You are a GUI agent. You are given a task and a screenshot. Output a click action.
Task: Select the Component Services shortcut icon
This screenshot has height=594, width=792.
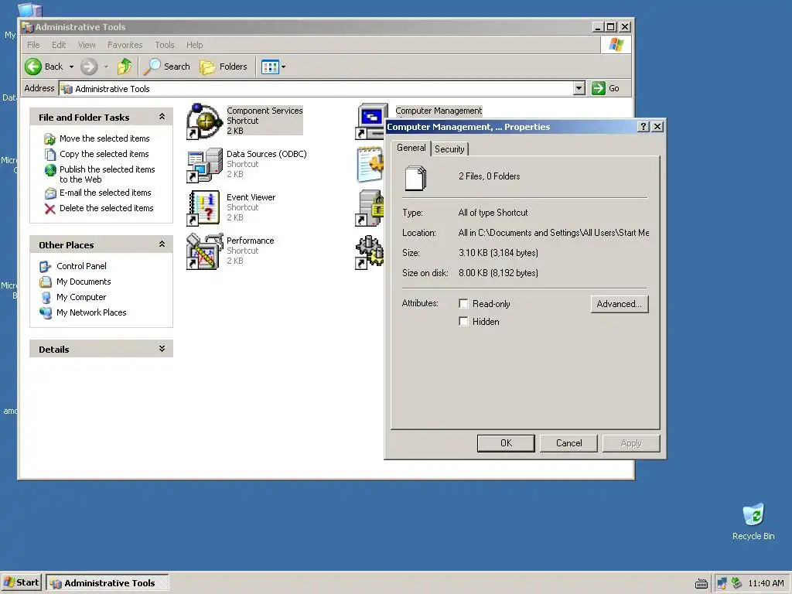pyautogui.click(x=204, y=121)
